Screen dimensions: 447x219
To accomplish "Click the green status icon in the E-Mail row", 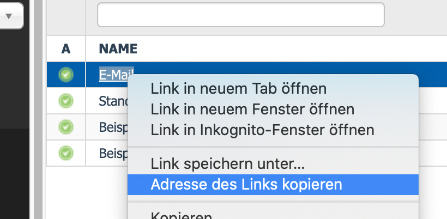I will (66, 75).
